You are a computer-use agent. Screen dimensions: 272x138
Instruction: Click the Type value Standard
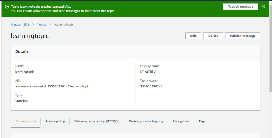[22, 101]
